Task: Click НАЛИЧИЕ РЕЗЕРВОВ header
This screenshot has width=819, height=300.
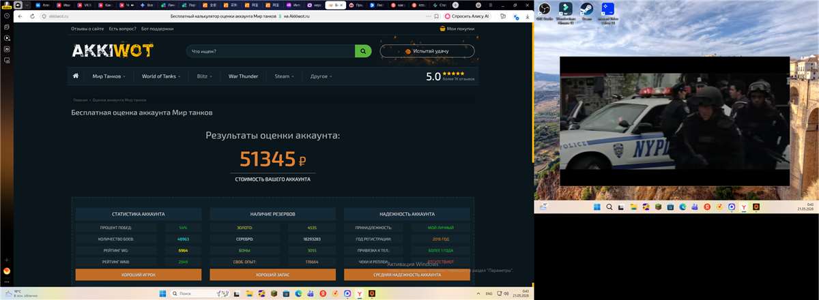Action: (272, 214)
